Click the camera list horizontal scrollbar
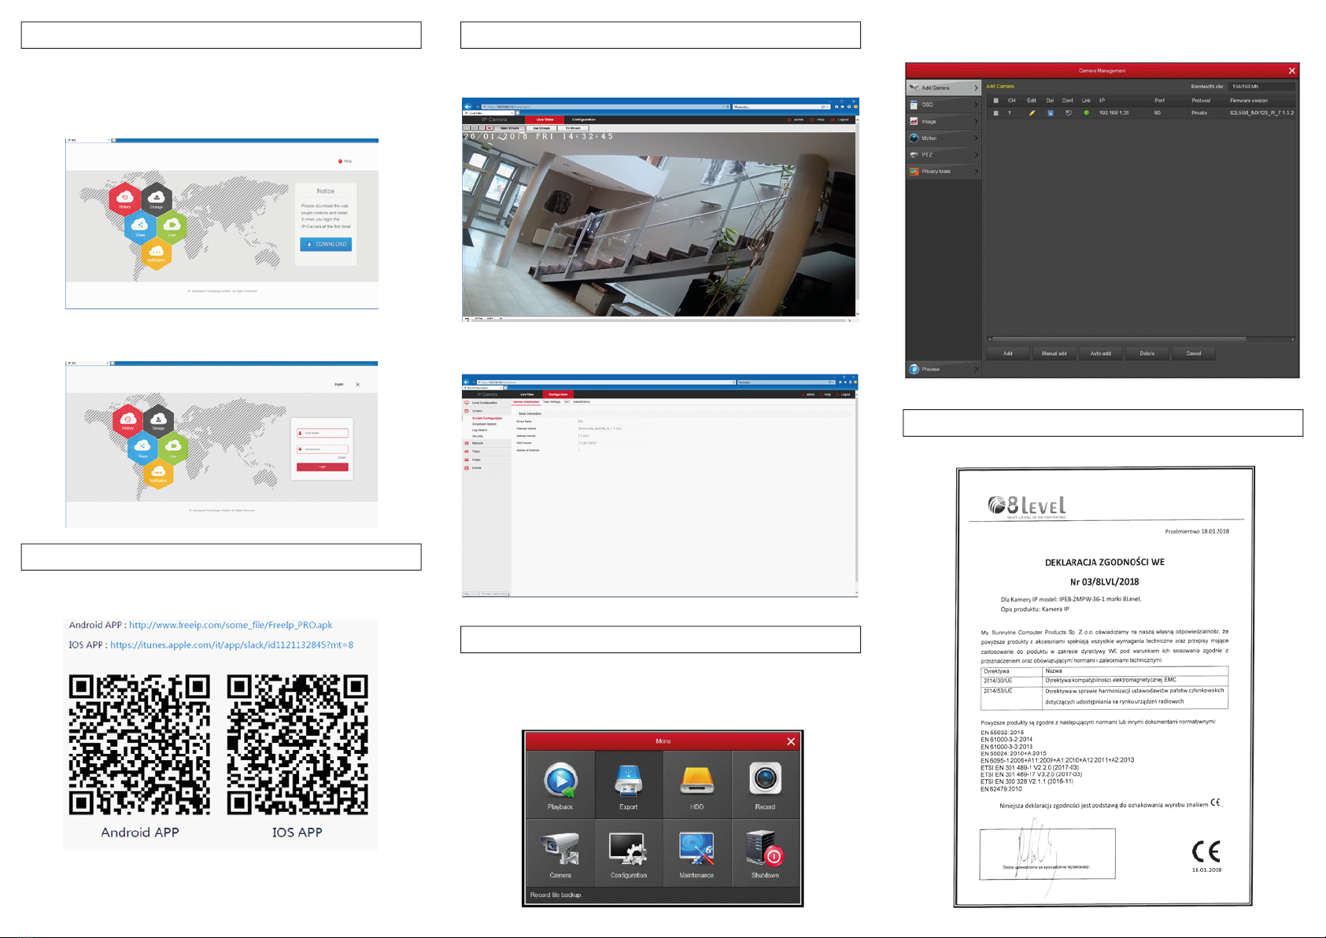Screen dimensions: 1326x938 click(x=1117, y=339)
